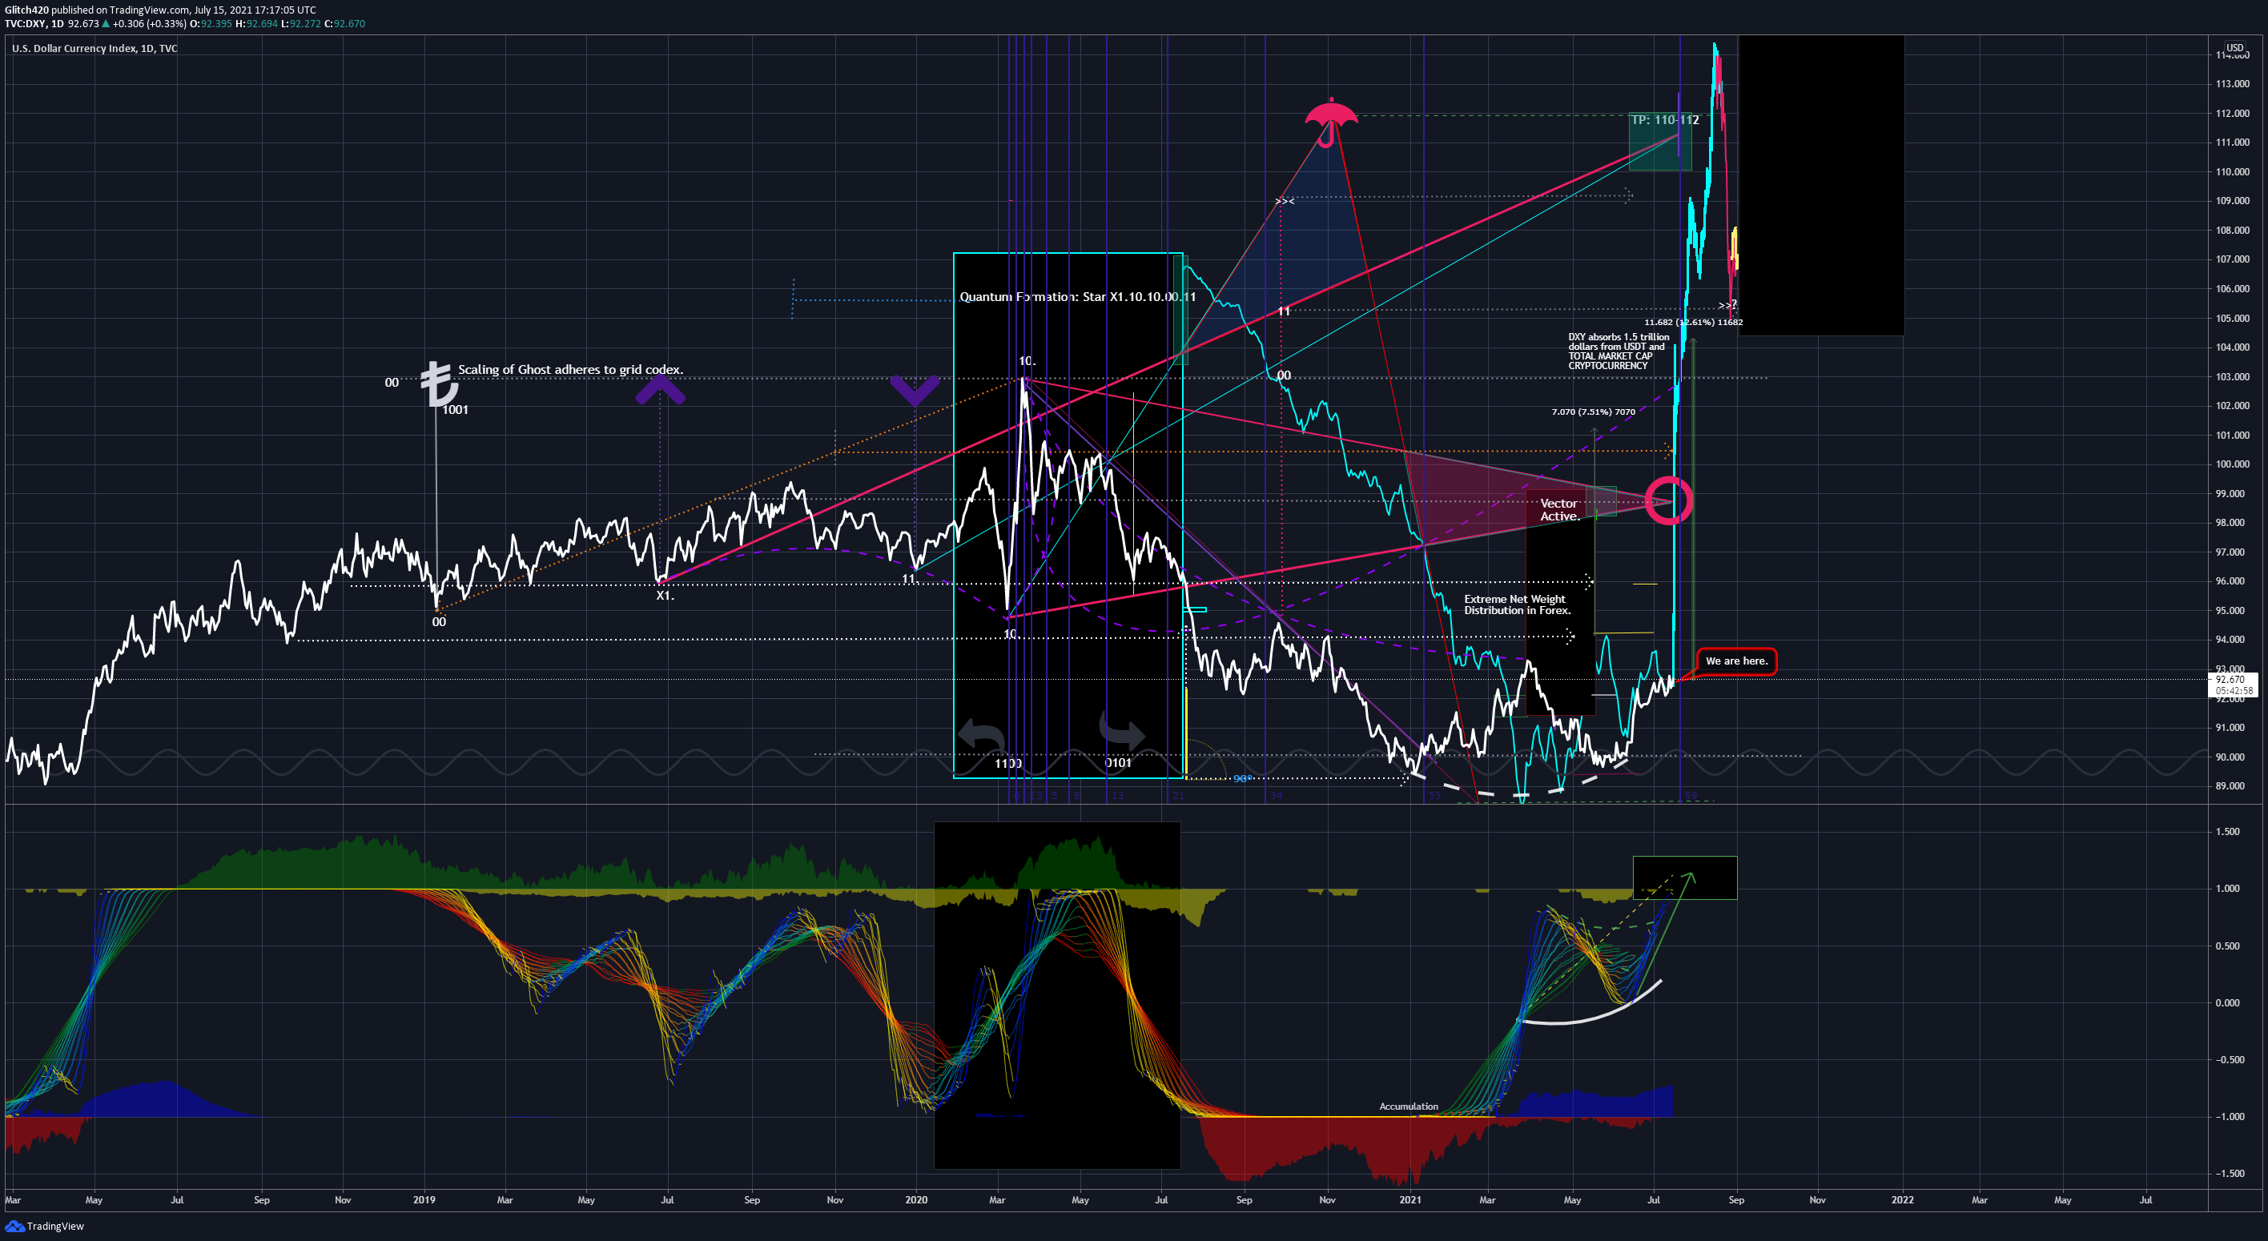Select 'Scaling of Ghost adheres to grid codex.' text
Screen dimensions: 2268x1241
(x=570, y=370)
